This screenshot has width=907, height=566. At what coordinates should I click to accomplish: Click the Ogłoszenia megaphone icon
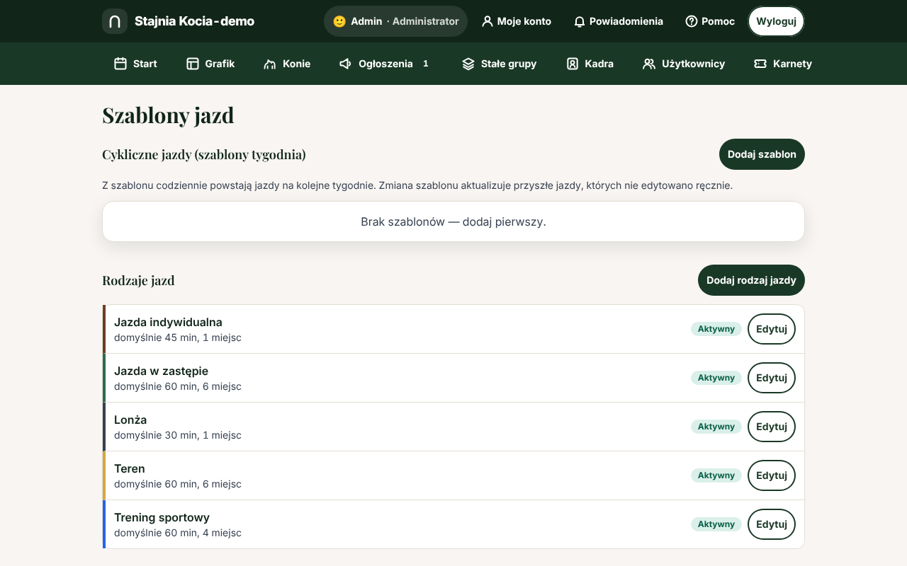346,64
